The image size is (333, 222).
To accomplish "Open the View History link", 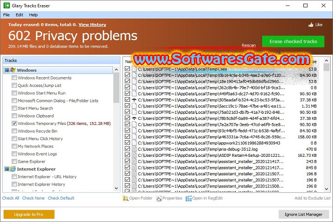I will click(92, 25).
